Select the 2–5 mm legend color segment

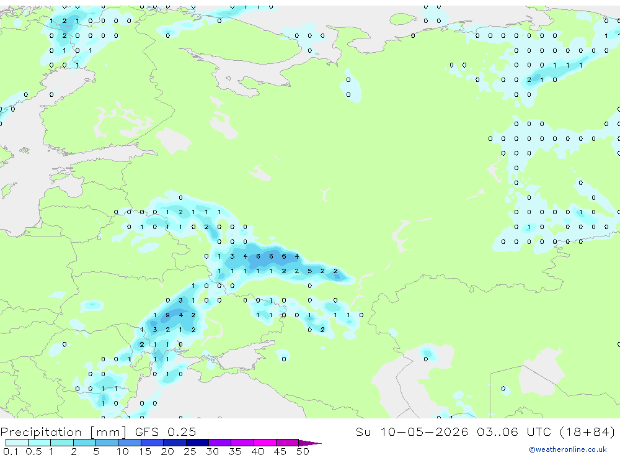point(84,443)
